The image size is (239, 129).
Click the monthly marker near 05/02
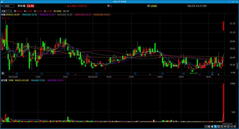[x=184, y=74]
